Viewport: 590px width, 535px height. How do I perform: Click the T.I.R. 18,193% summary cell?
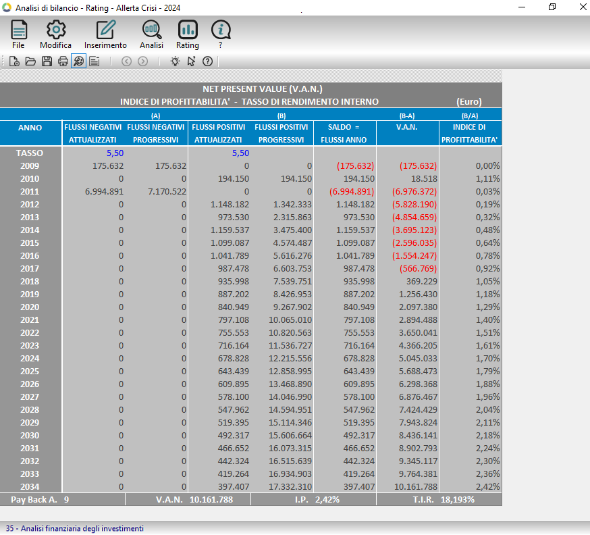(439, 500)
